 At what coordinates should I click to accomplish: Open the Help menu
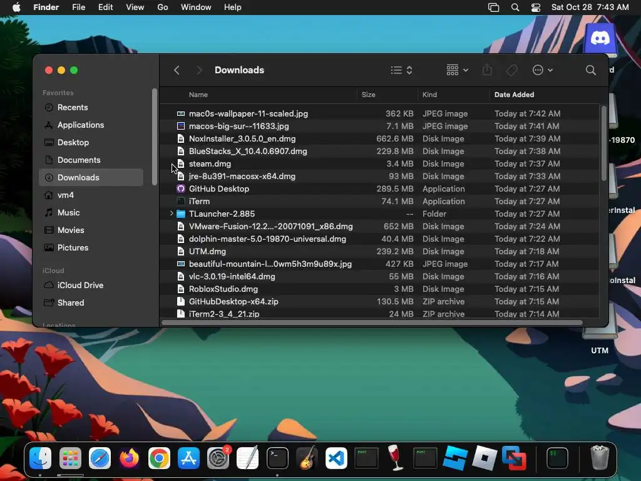233,8
